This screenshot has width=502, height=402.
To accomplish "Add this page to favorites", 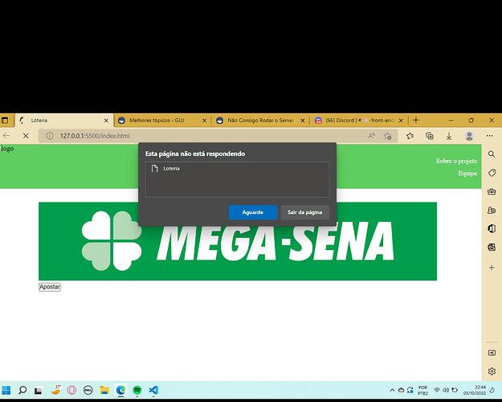I will (388, 136).
